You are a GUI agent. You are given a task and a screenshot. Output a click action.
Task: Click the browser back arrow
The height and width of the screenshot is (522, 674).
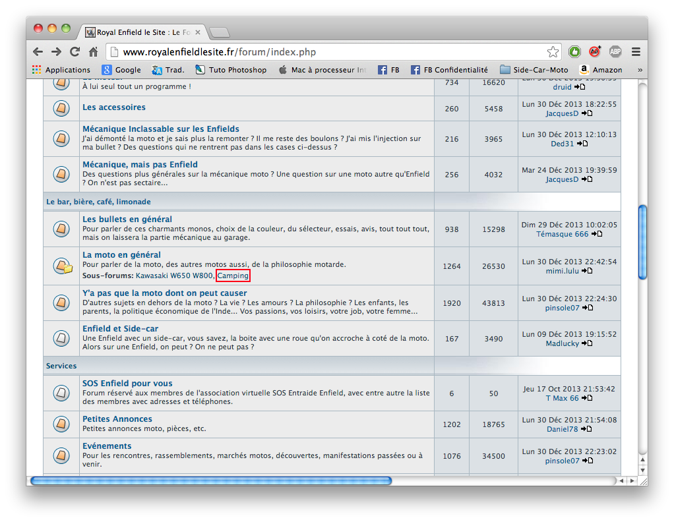pyautogui.click(x=38, y=51)
